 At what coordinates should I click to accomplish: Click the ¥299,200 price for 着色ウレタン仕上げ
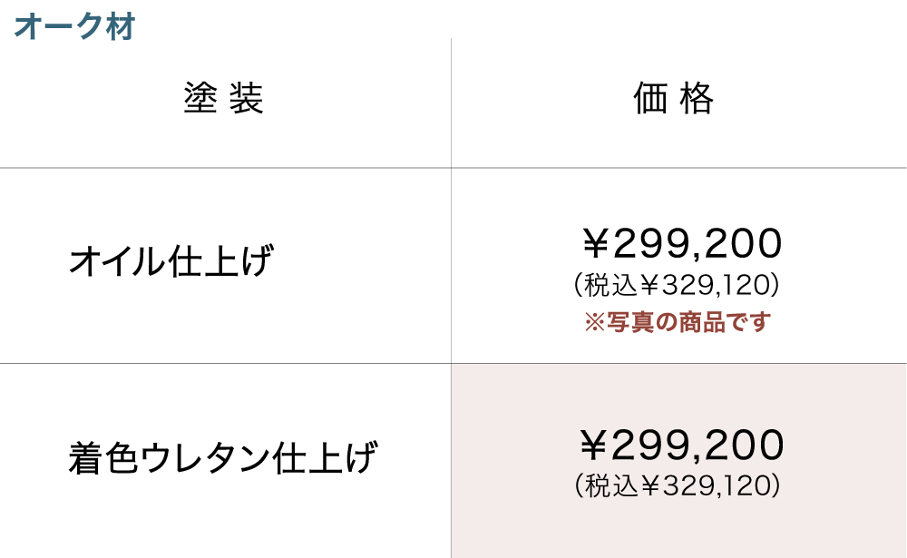coord(680,445)
